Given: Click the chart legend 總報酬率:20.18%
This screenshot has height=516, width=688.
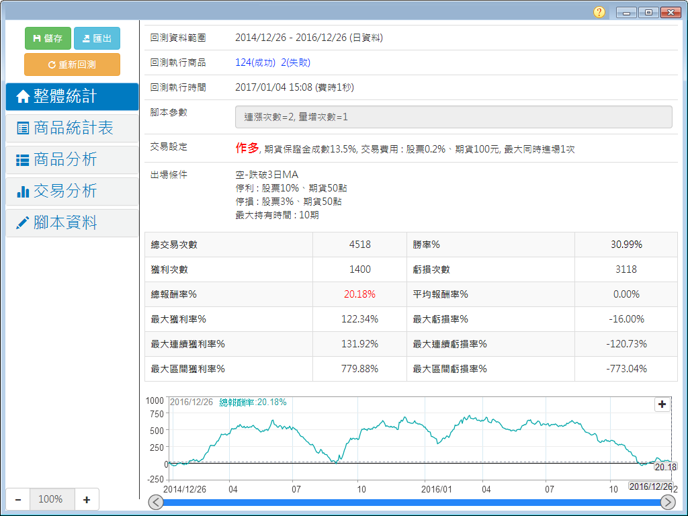Looking at the screenshot, I should [253, 402].
